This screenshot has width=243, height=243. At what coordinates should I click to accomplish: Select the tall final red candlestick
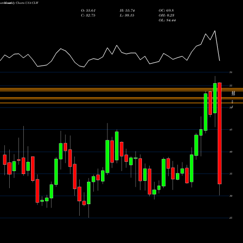coord(220,133)
